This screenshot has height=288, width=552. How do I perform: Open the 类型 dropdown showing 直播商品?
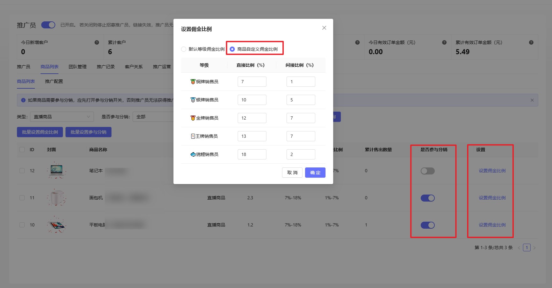click(x=62, y=117)
